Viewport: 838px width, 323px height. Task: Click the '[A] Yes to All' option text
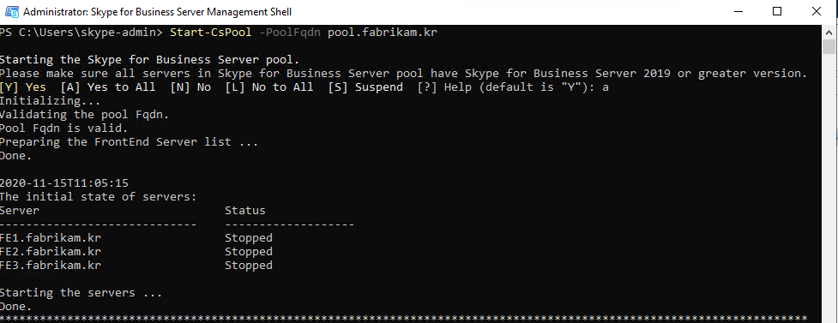coord(108,87)
